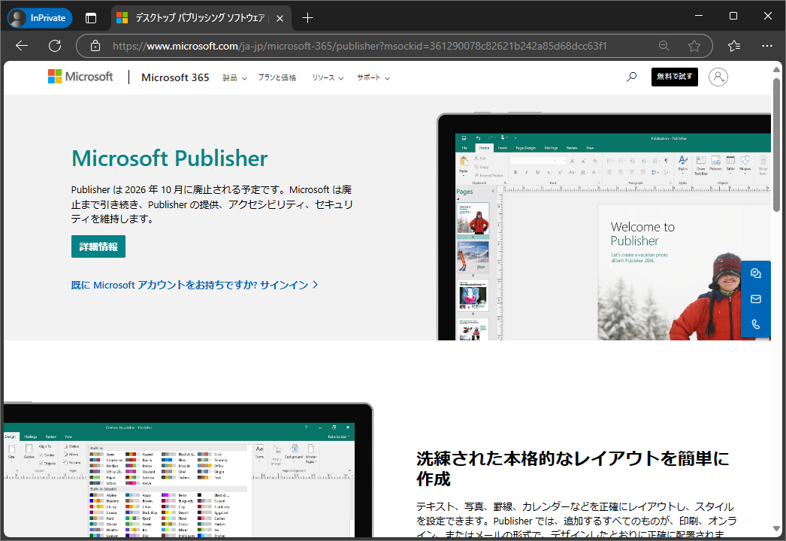Open the chat contact icon
This screenshot has width=786, height=541.
point(755,274)
